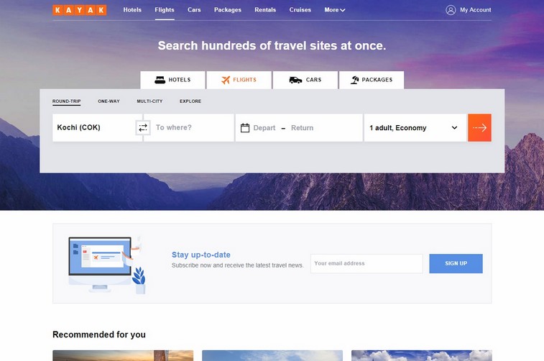The height and width of the screenshot is (361, 544).
Task: Click the To where? destination field
Action: (x=189, y=128)
